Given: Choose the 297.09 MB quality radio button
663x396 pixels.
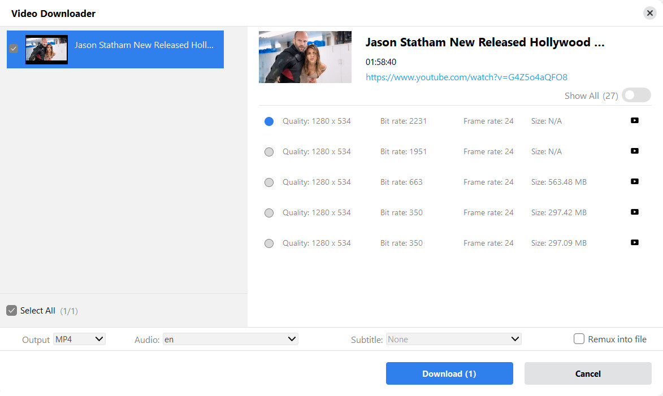Looking at the screenshot, I should [269, 243].
